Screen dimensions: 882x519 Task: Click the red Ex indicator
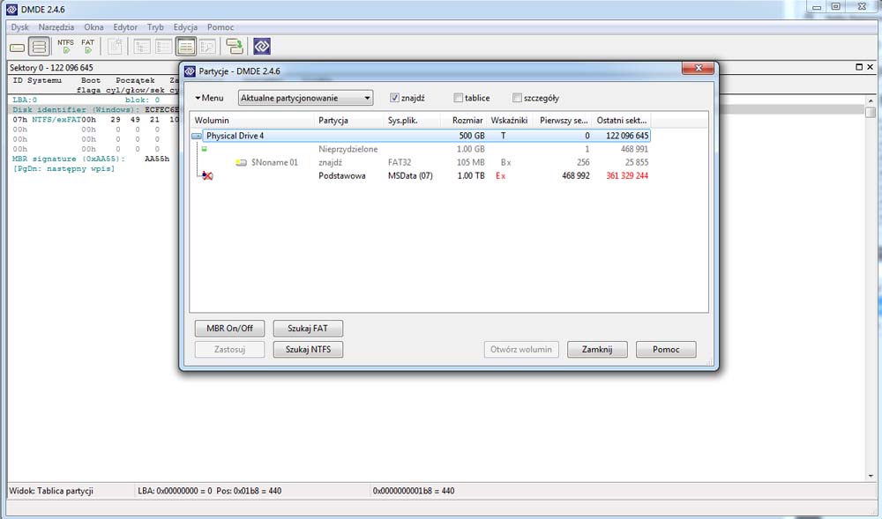point(501,176)
